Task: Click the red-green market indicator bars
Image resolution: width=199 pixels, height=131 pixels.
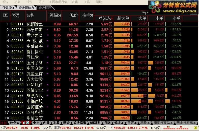Action: 176,128
